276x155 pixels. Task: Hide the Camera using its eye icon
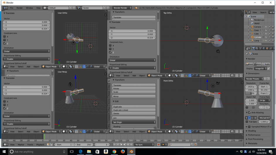pyautogui.click(x=266, y=27)
